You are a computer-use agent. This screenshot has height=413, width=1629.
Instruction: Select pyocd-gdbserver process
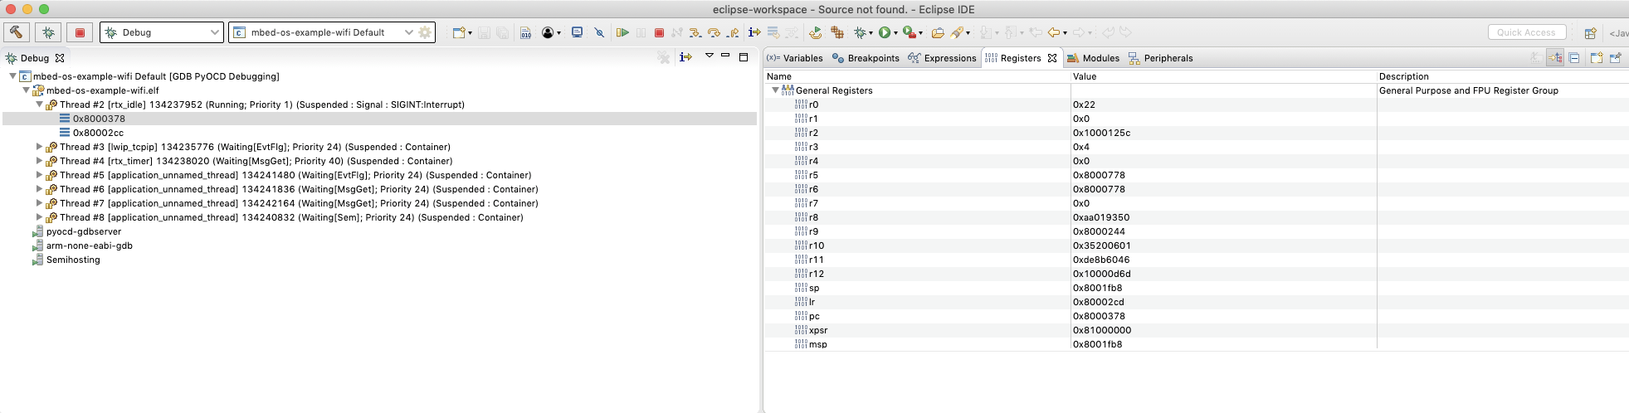83,231
